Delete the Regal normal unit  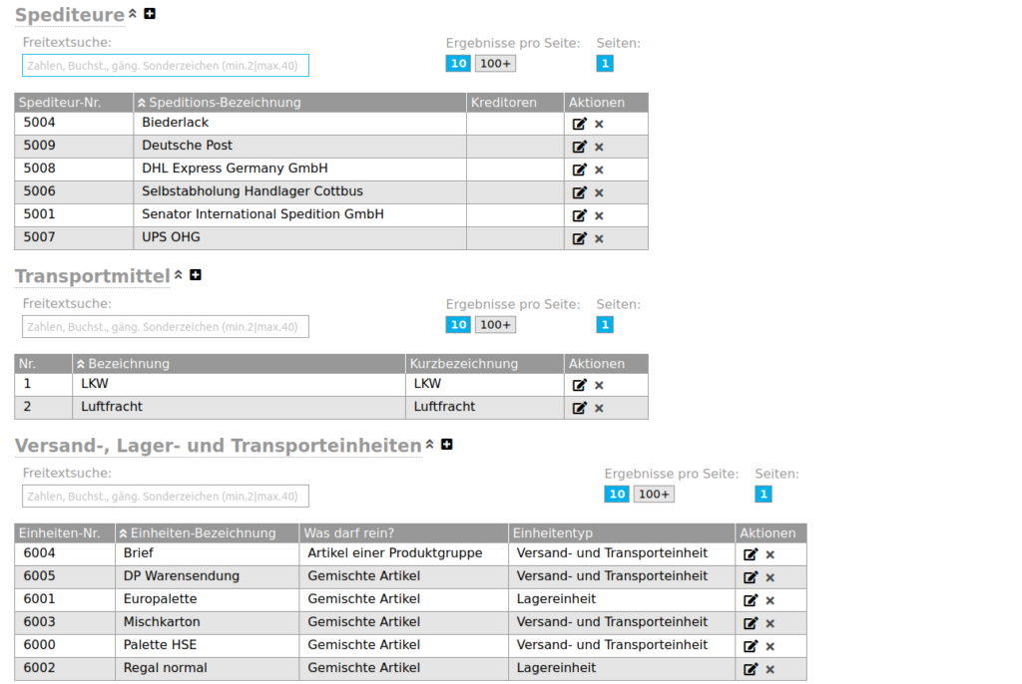click(769, 670)
